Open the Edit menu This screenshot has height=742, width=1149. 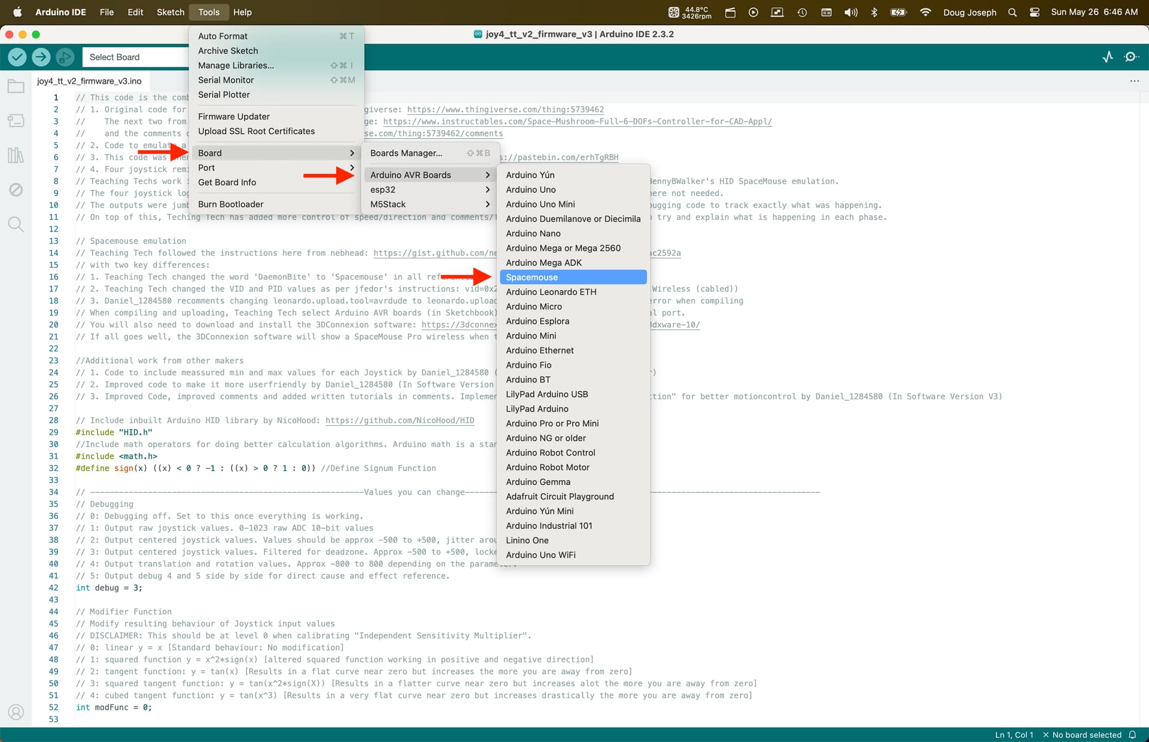pos(135,12)
